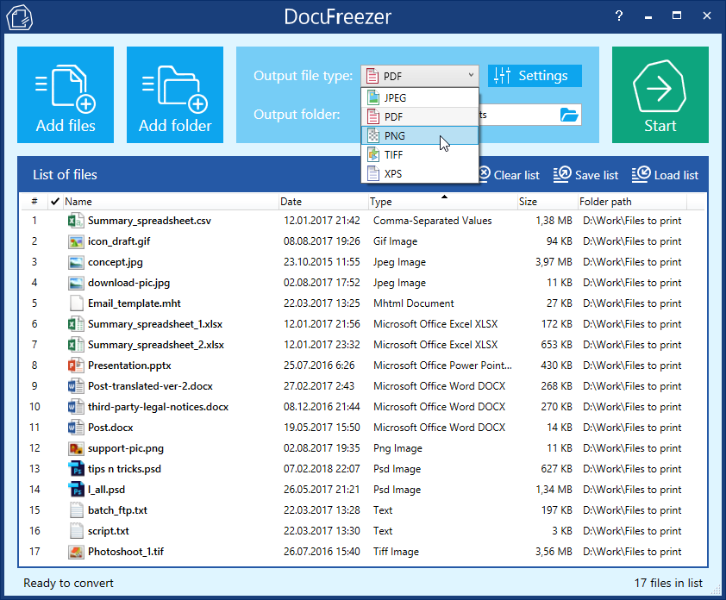726x600 pixels.
Task: Choose PNG in the output type list
Action: [420, 135]
